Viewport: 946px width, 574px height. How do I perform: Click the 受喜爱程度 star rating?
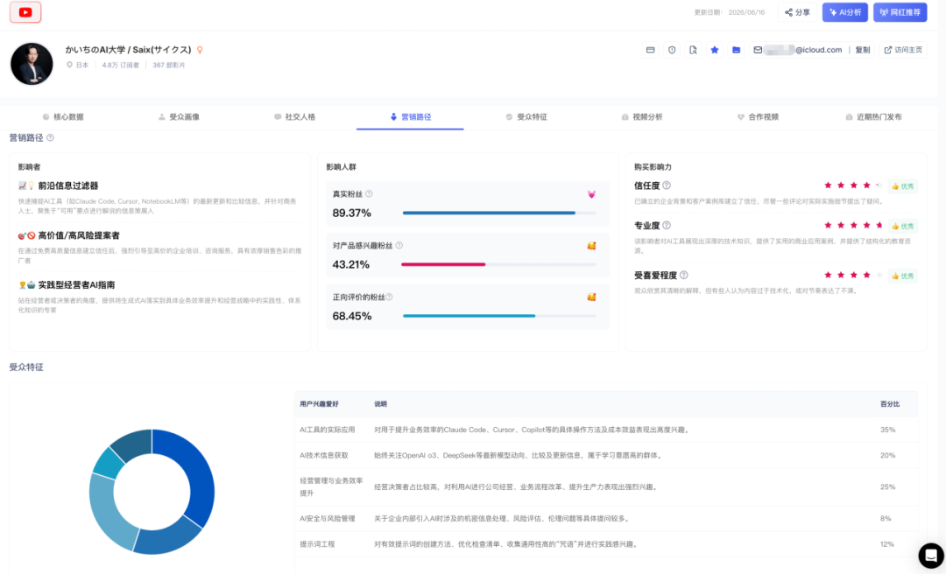(x=853, y=275)
